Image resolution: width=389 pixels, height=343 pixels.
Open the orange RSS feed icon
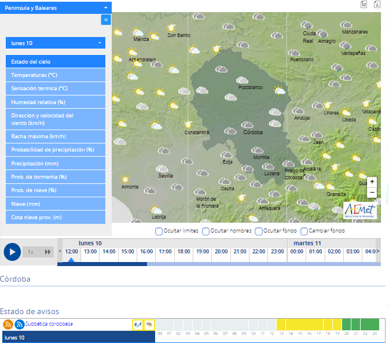click(x=8, y=324)
